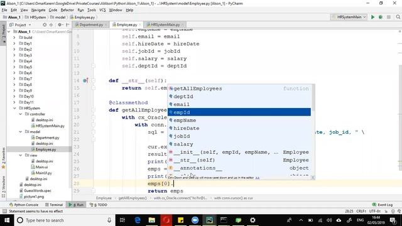Open Project panel settings gear
Viewport: 402px width, 226px height.
[x=60, y=25]
